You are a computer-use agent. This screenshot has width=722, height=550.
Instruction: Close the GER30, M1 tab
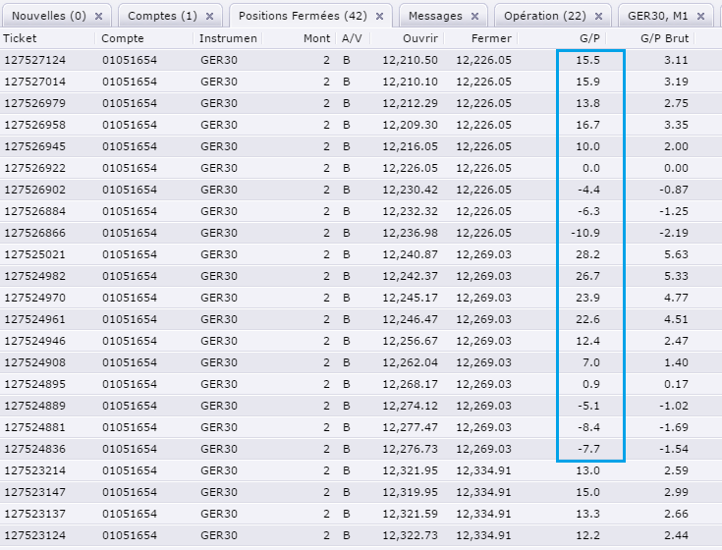click(x=700, y=16)
